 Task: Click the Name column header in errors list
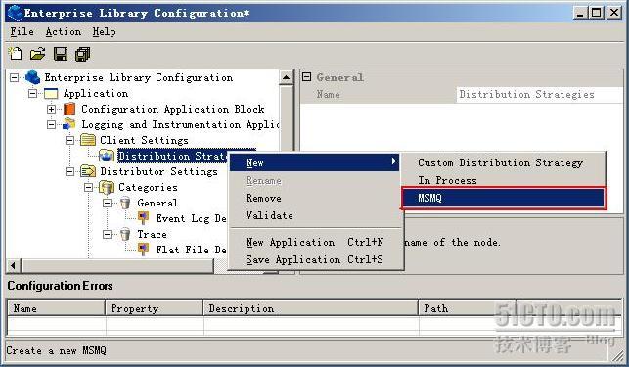(56, 308)
